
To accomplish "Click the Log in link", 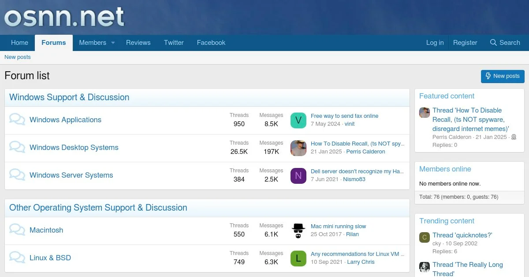I will pyautogui.click(x=435, y=43).
